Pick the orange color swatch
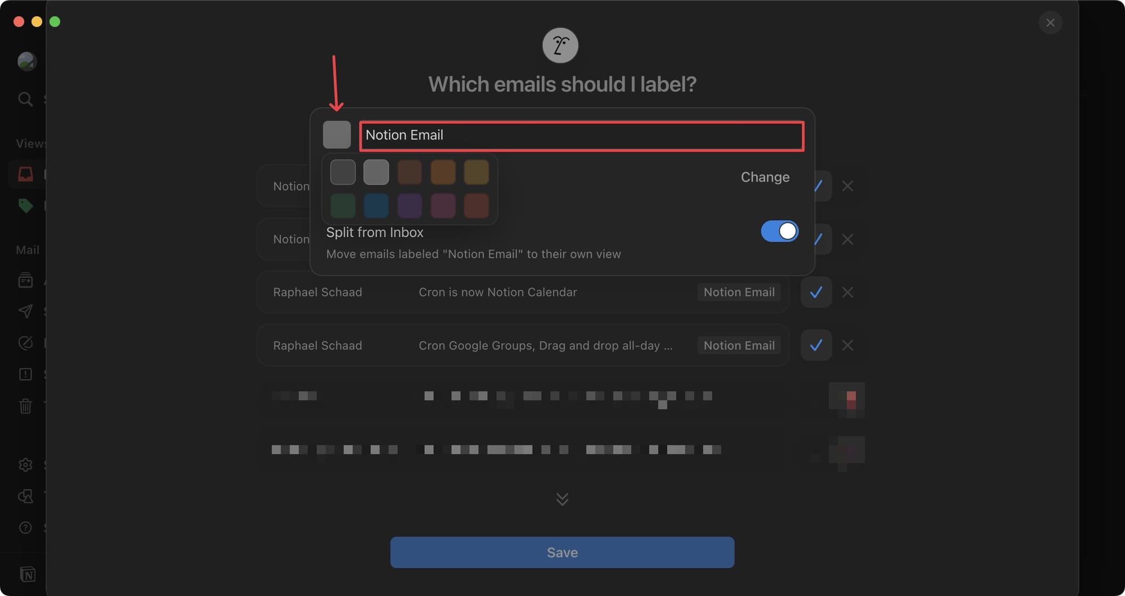 [x=443, y=172]
